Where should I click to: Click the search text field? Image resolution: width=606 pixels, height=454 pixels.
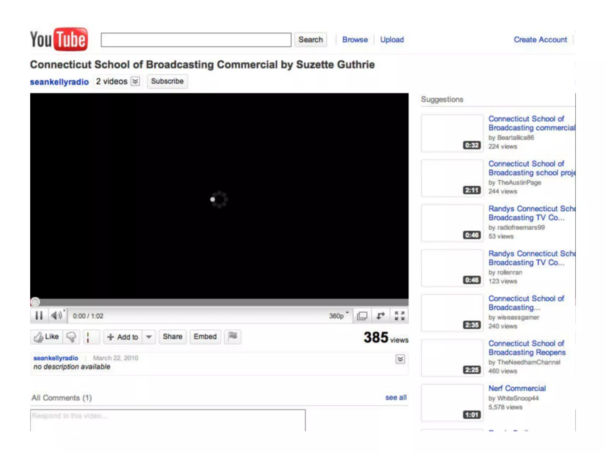click(x=196, y=40)
